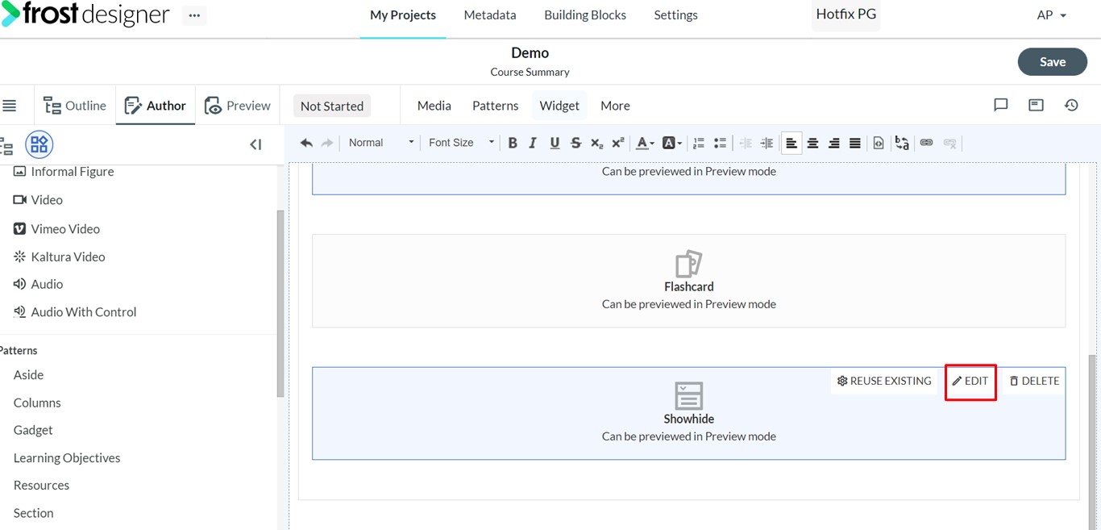Switch to the tree structure icon in the sidebar

coord(6,145)
